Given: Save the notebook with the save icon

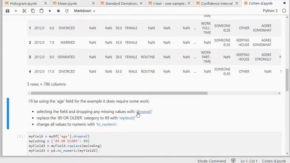Looking at the screenshot, I should tap(7, 11).
